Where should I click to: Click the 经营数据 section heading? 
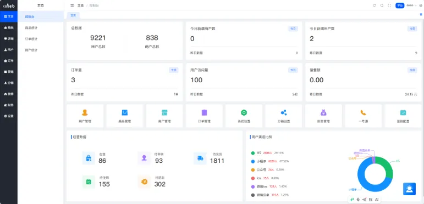[80, 137]
